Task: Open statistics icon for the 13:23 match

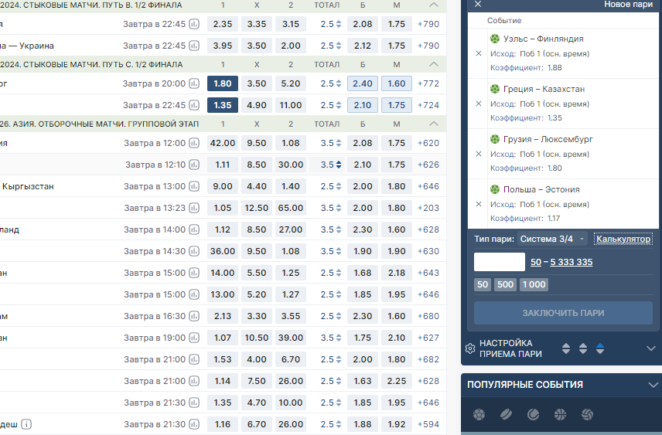Action: click(194, 208)
